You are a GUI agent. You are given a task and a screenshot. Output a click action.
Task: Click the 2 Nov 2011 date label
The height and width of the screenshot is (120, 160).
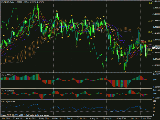click(146, 118)
